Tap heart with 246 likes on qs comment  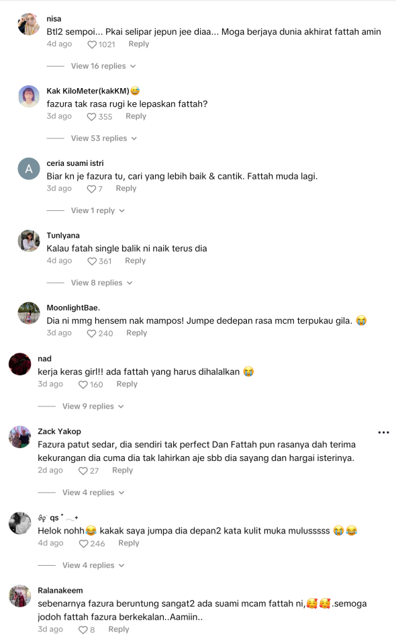[x=84, y=544]
